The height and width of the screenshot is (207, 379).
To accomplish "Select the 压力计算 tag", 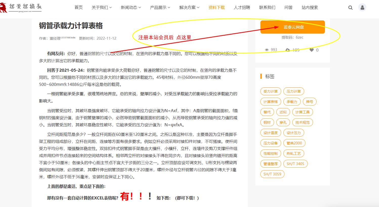I will pos(294,91).
